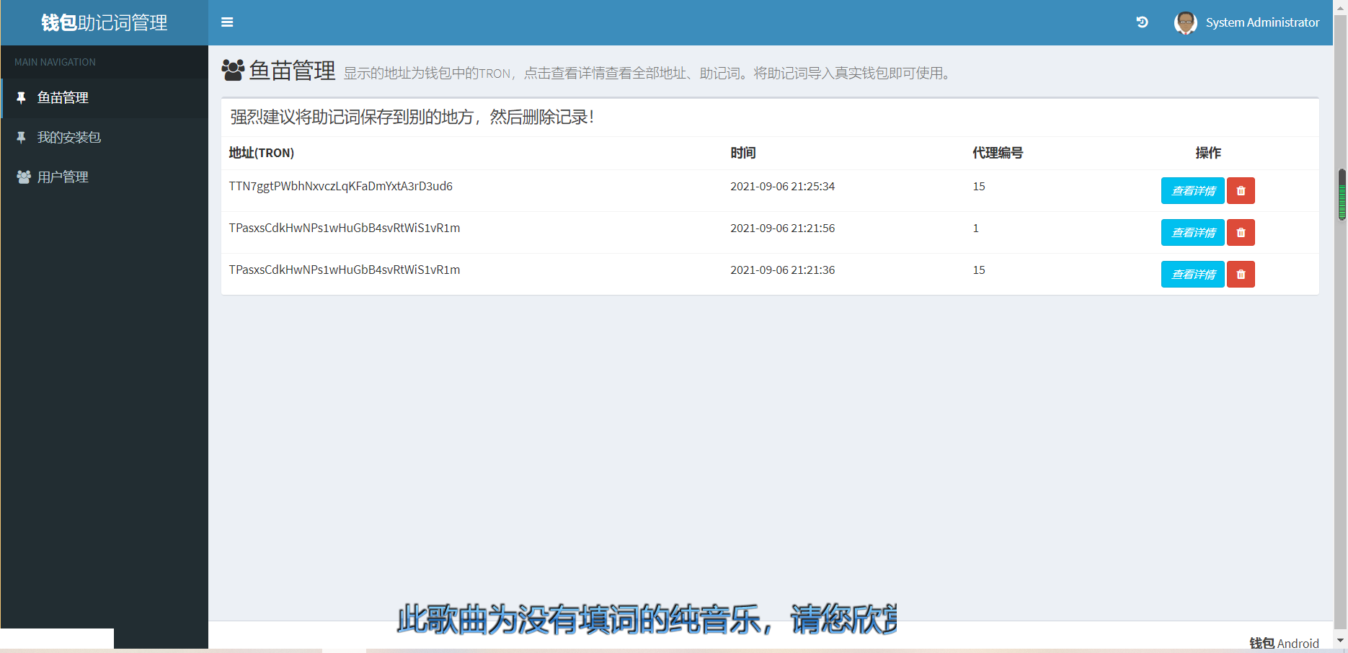Click the 钱包助记词管理 logo title
The image size is (1348, 653).
pyautogui.click(x=105, y=23)
